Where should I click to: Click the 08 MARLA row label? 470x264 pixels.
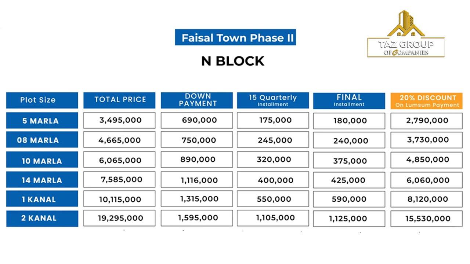pos(42,140)
